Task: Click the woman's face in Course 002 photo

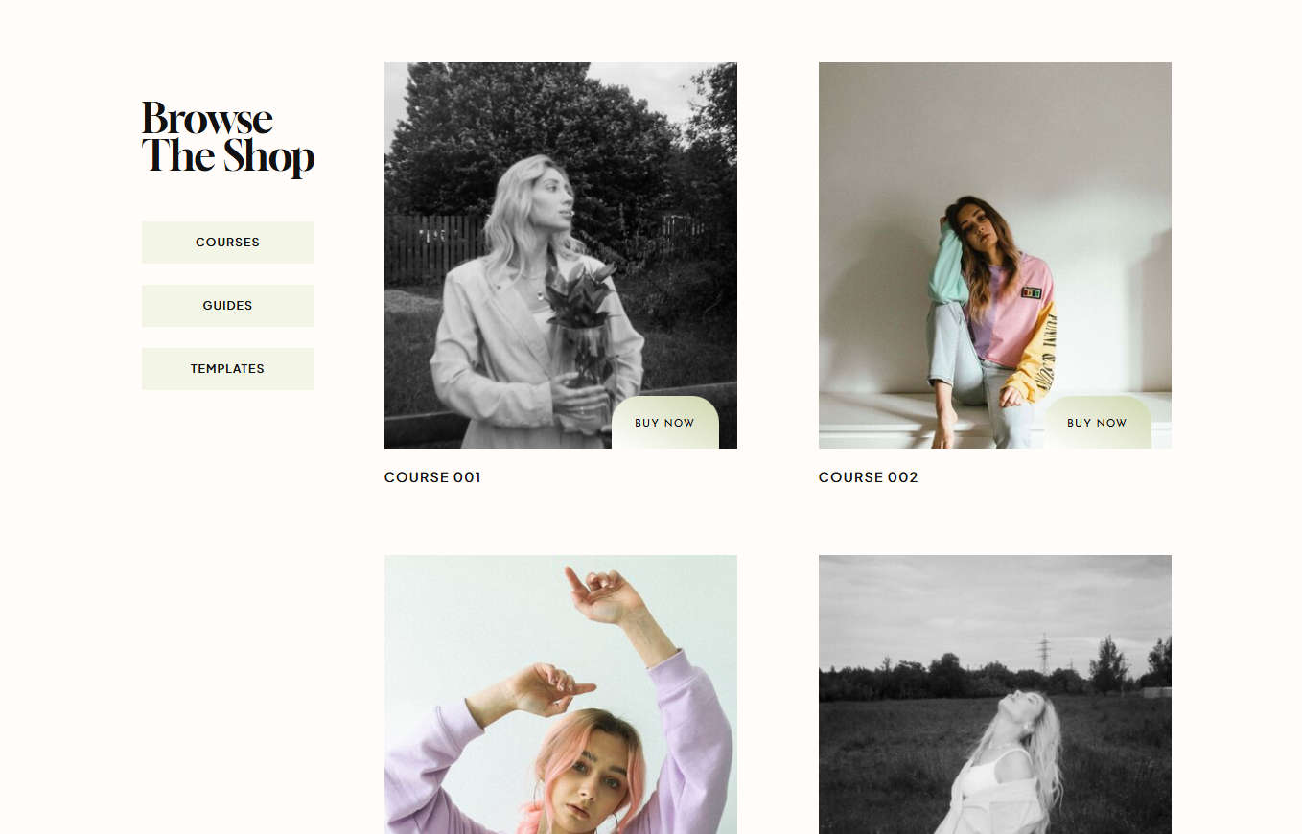Action: [x=975, y=227]
